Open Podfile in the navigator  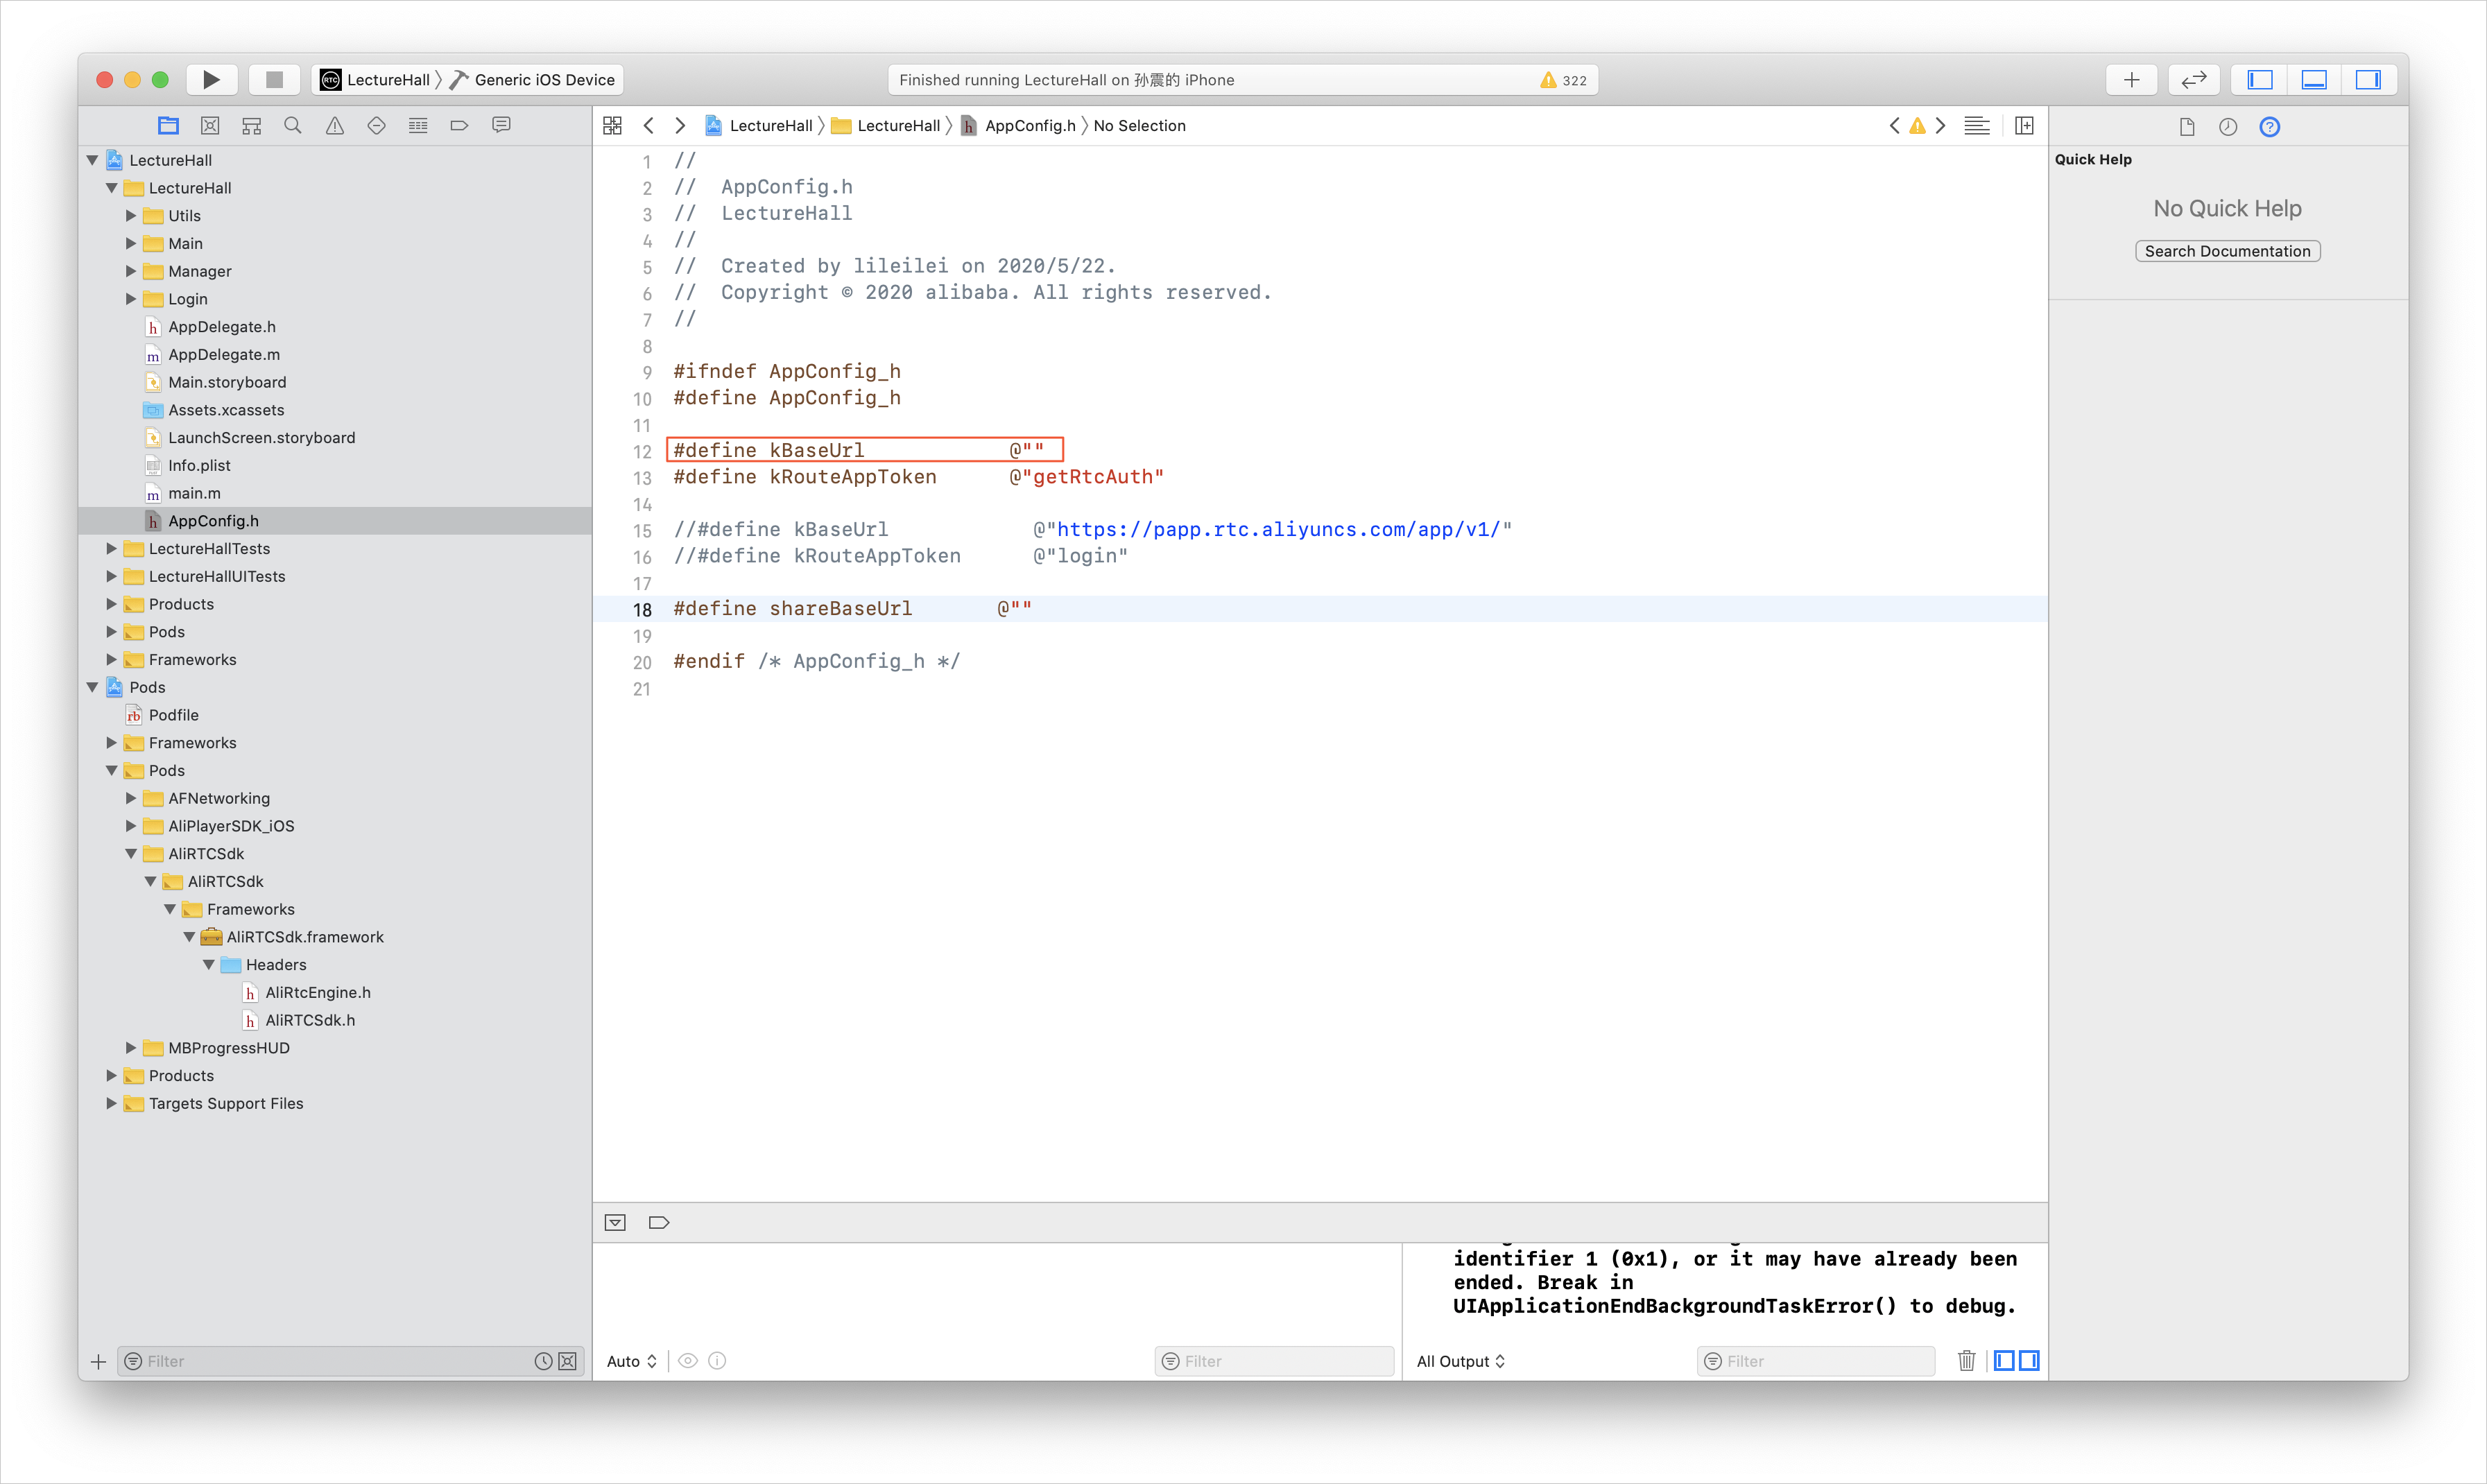(x=173, y=715)
